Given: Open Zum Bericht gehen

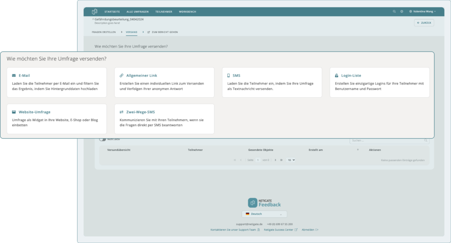Looking at the screenshot, I should click(163, 32).
